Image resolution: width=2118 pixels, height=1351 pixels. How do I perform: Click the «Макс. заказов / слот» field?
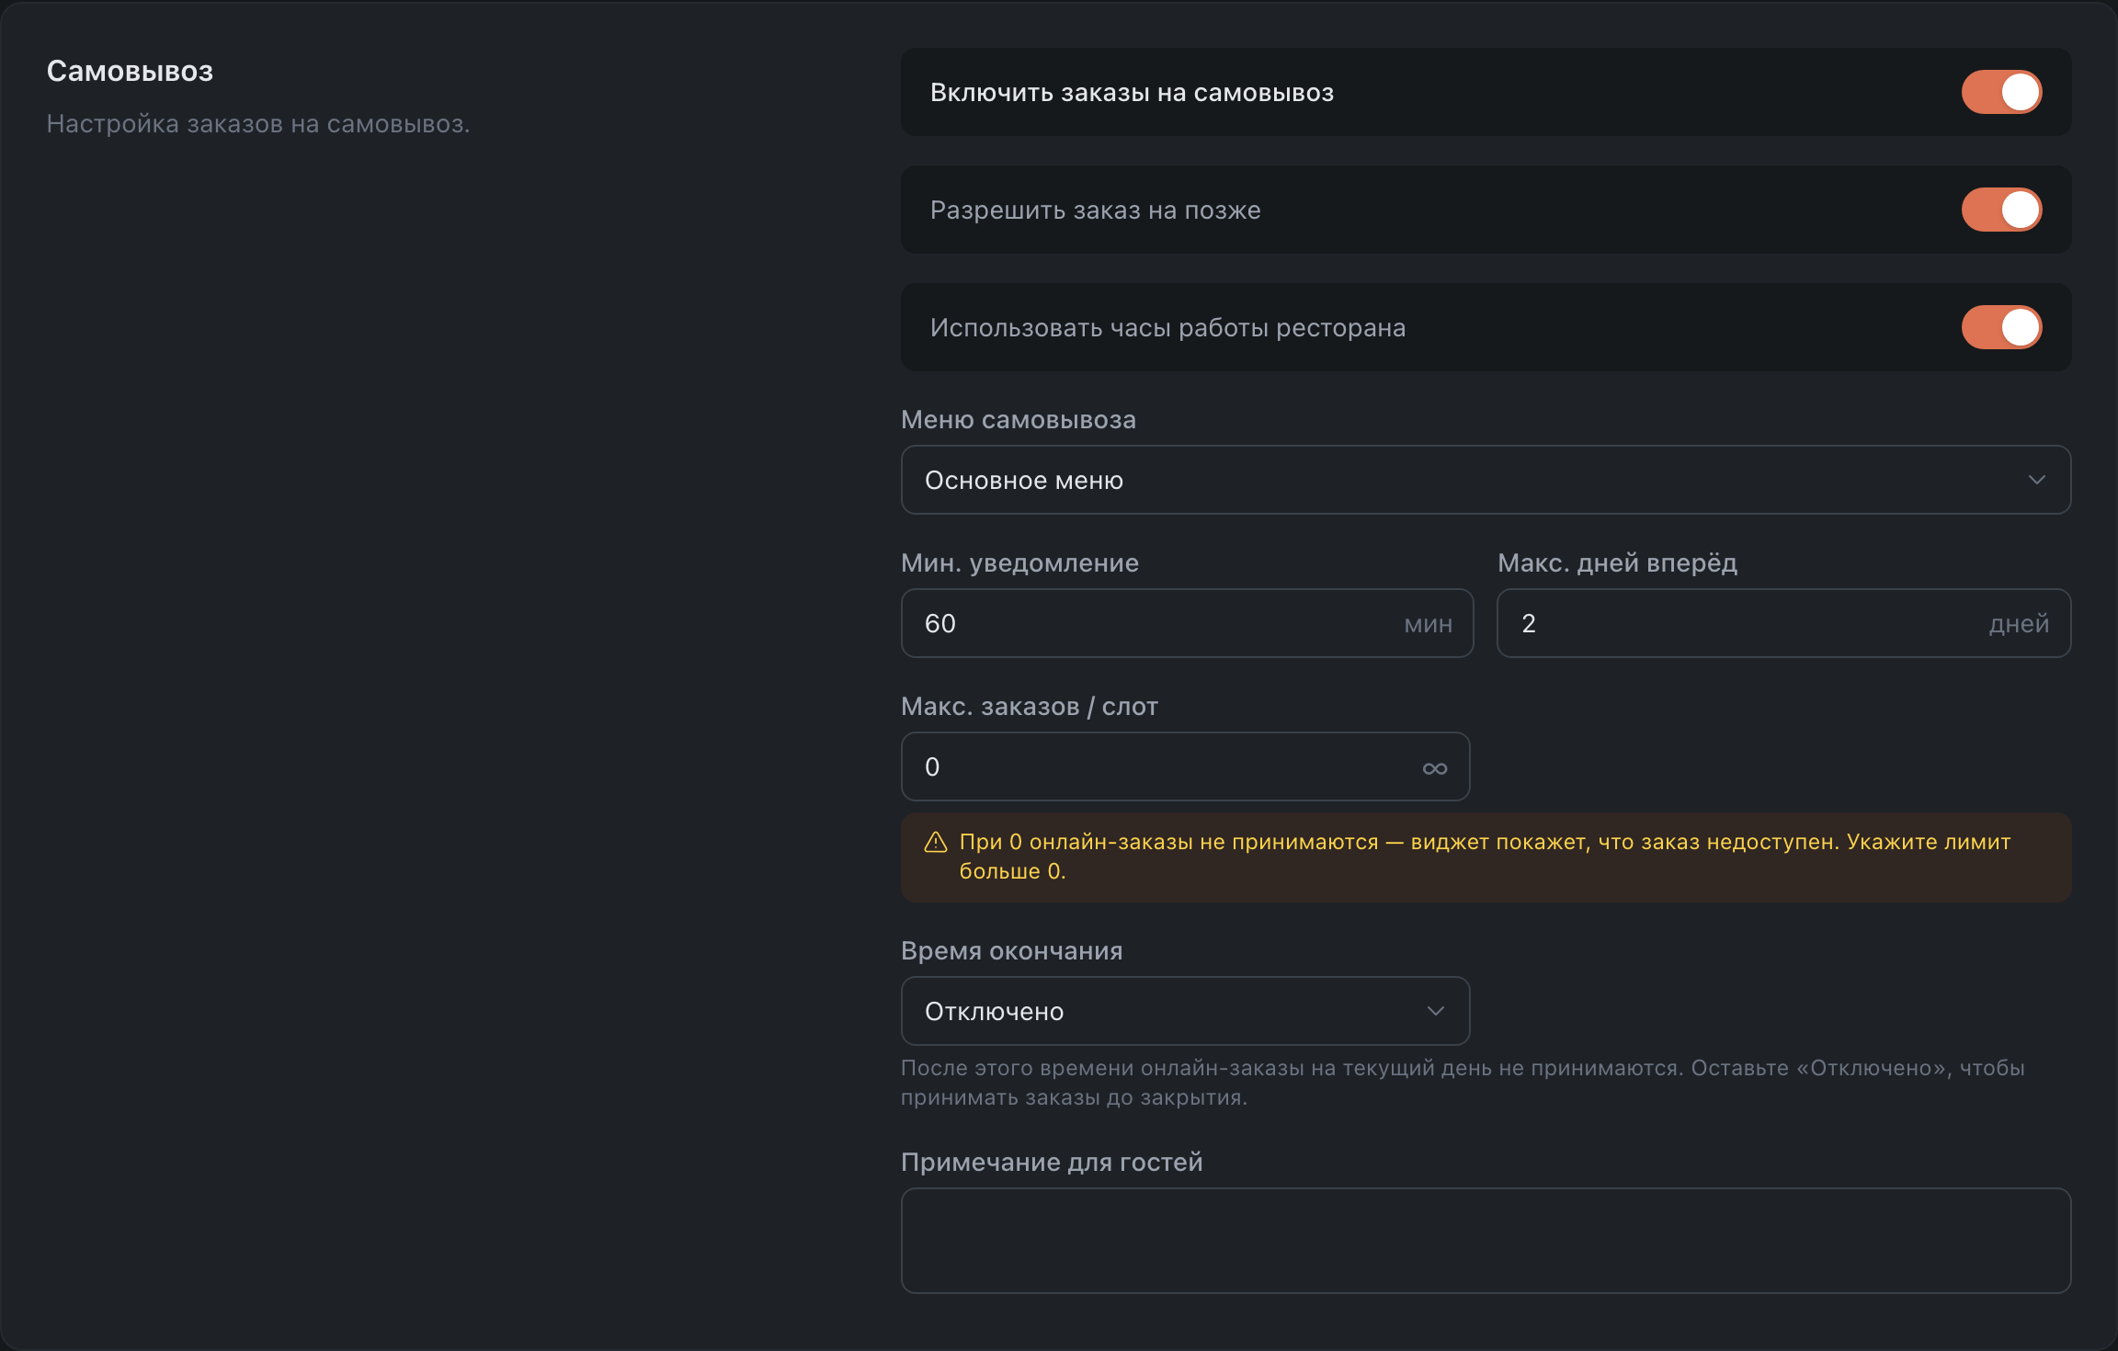[1185, 766]
